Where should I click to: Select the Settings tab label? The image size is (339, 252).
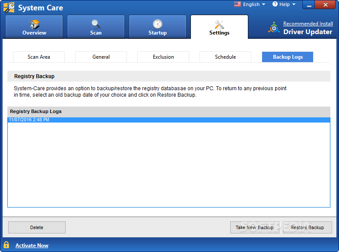coord(219,33)
